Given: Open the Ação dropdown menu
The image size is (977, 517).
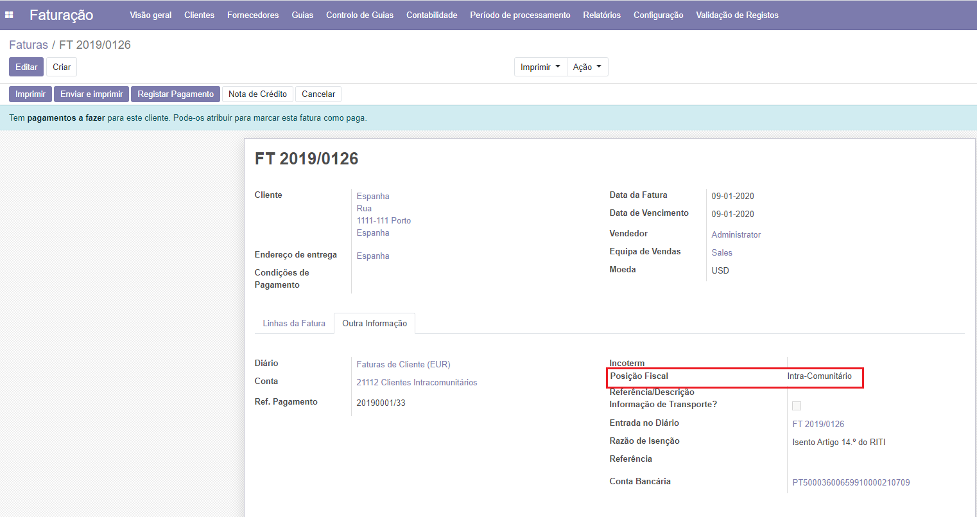Looking at the screenshot, I should [587, 67].
